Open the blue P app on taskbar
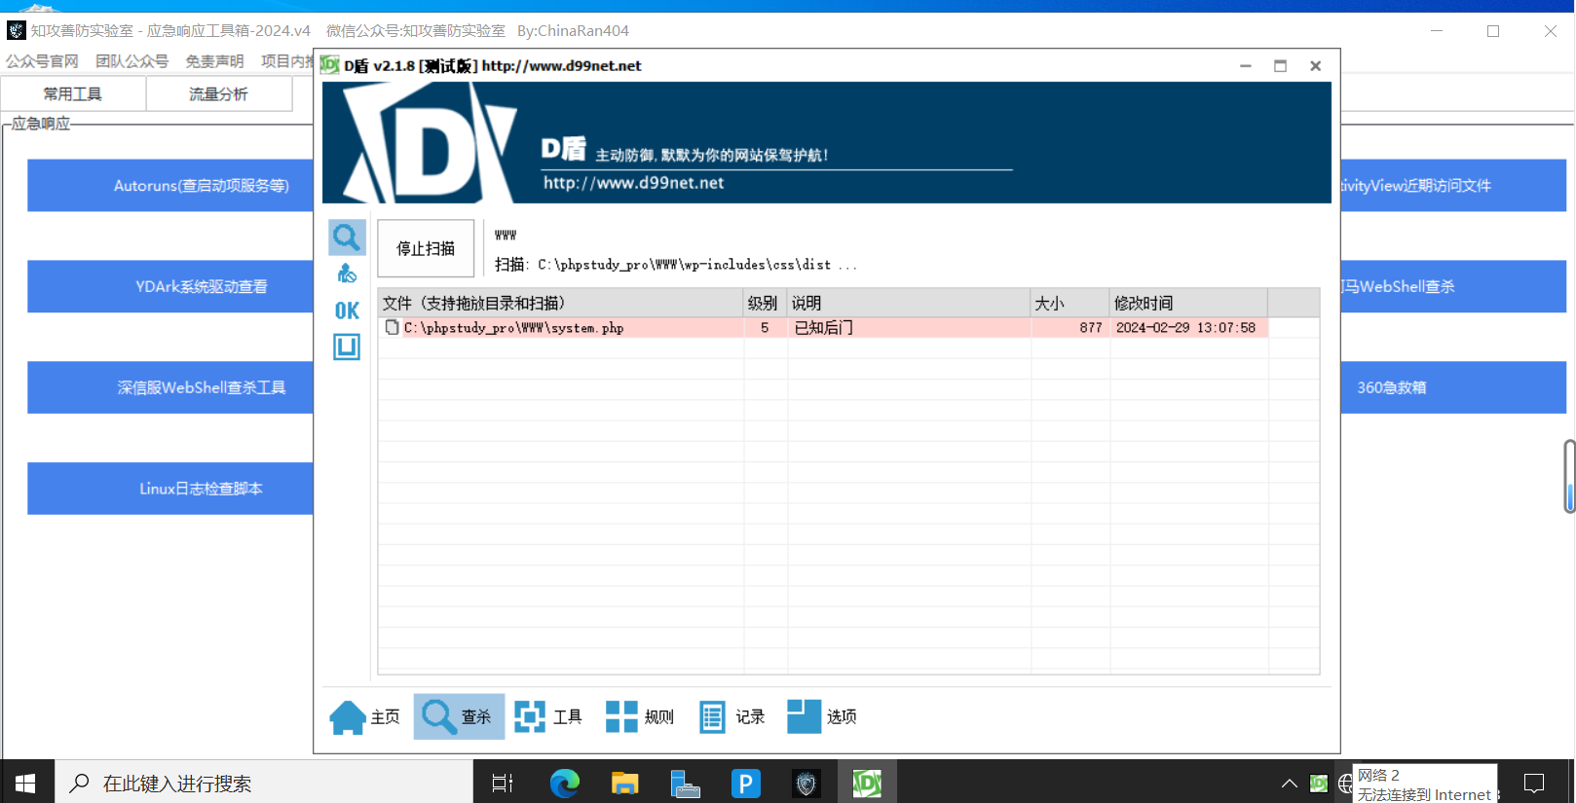Screen dimensions: 1576x803 pos(745,783)
